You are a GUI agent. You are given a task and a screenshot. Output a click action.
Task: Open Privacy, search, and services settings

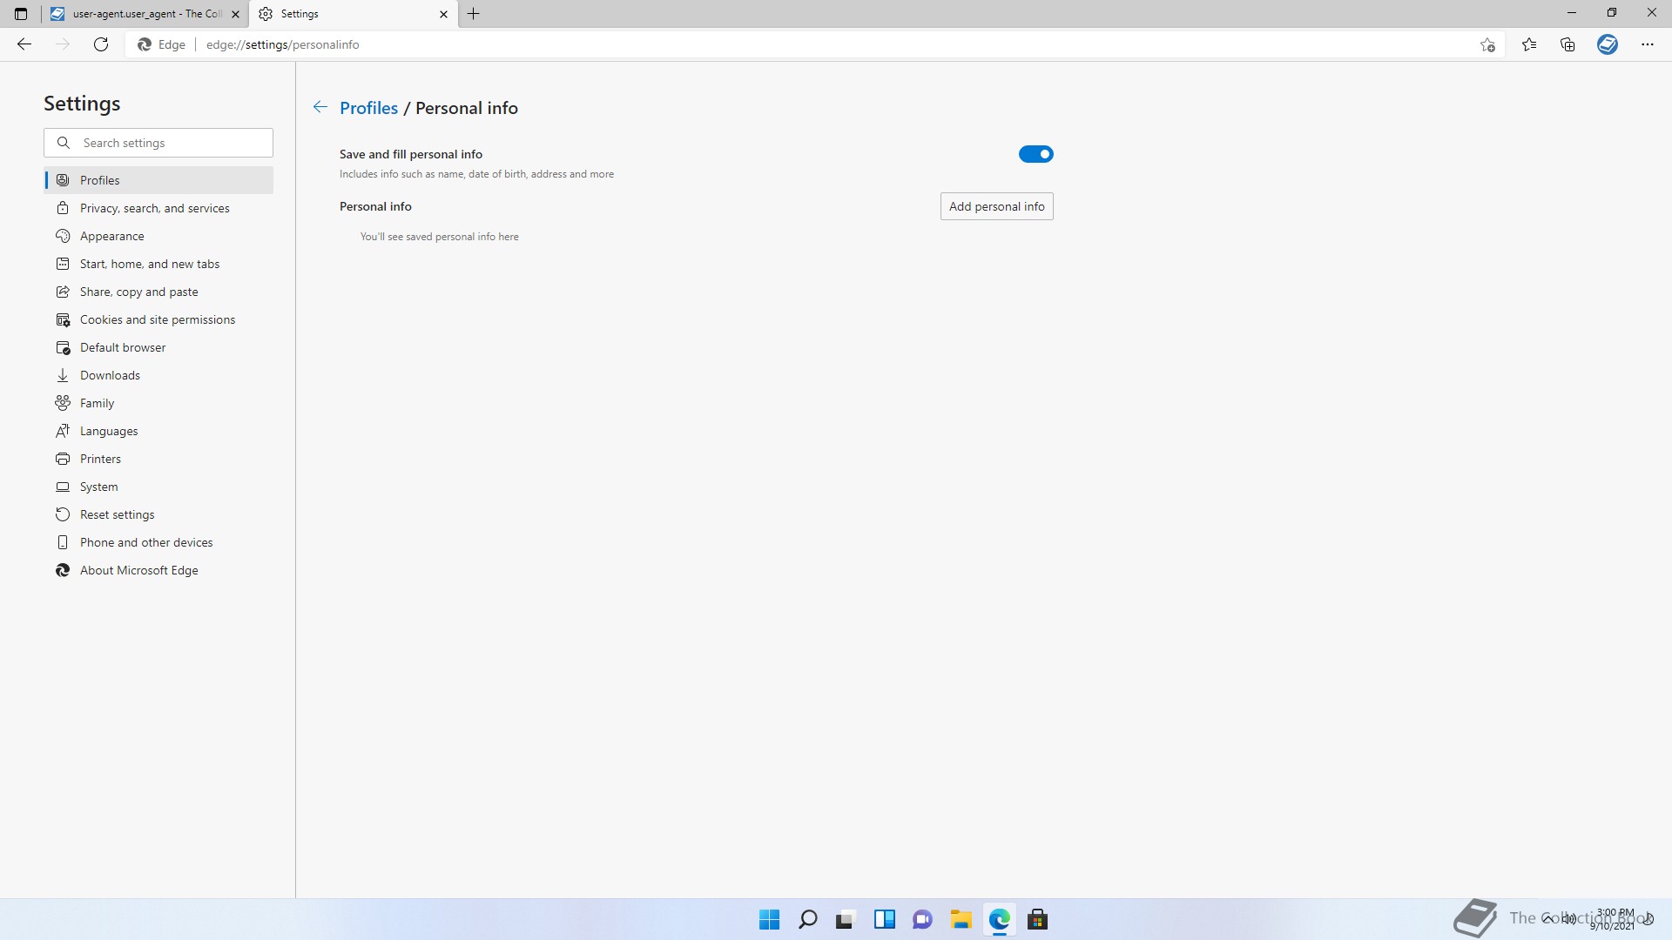click(154, 208)
